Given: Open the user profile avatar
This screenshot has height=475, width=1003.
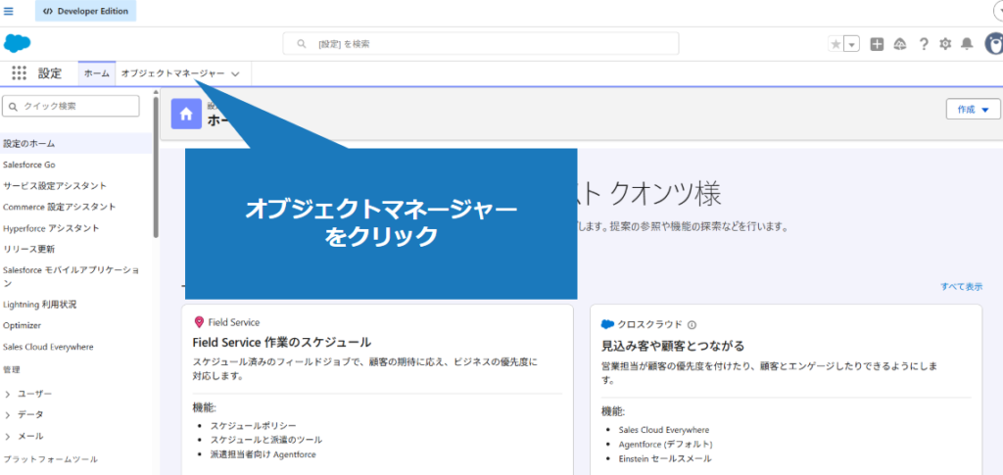Looking at the screenshot, I should [993, 44].
